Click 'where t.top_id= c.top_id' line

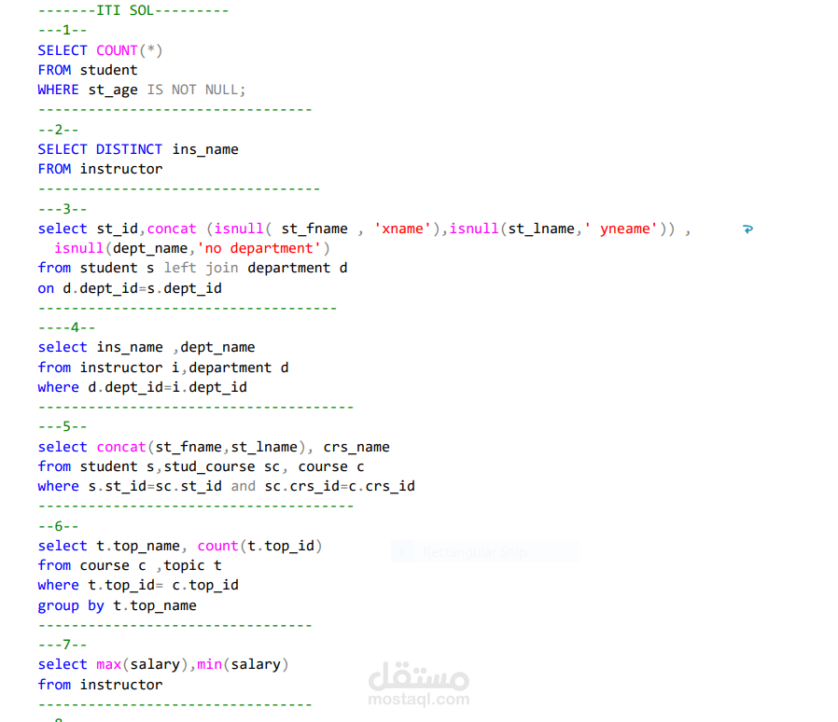[x=138, y=585]
